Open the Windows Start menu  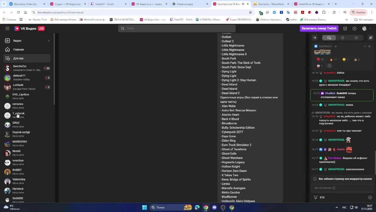(x=145, y=207)
